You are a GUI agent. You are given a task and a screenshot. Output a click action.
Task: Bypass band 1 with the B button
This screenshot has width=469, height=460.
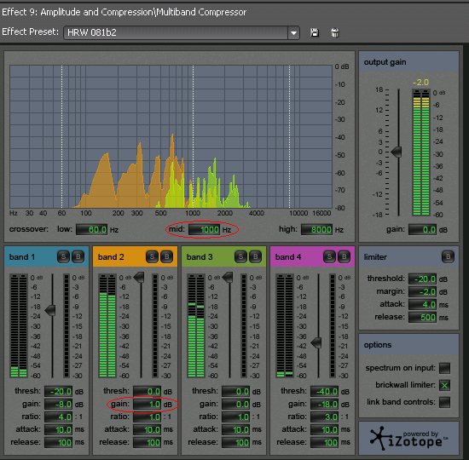pos(78,256)
